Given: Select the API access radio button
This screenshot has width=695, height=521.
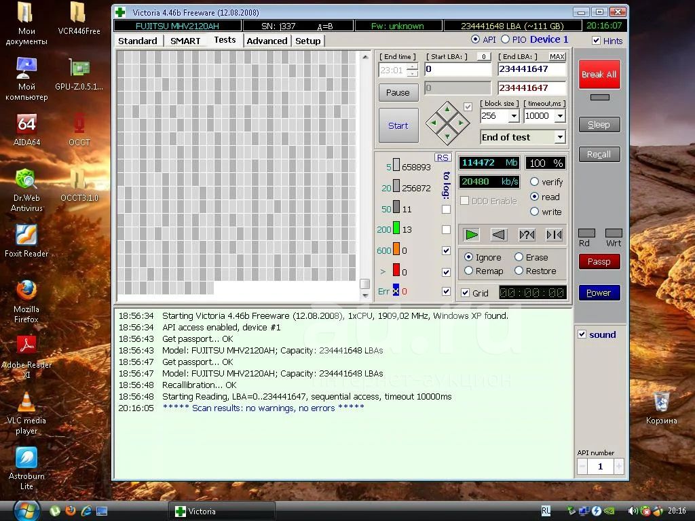Looking at the screenshot, I should click(475, 39).
